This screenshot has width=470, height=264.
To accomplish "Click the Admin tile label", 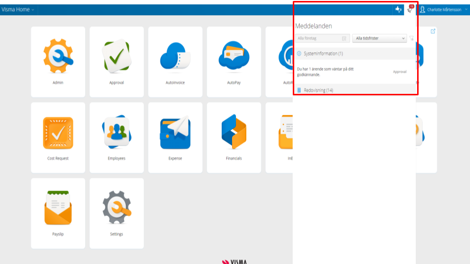I will tap(58, 83).
